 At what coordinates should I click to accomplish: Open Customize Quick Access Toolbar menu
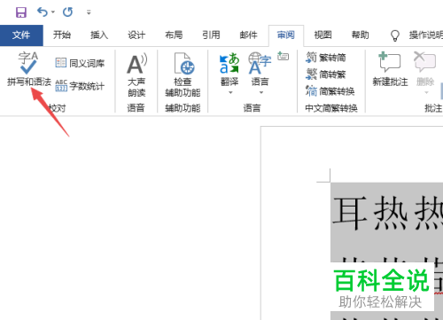click(x=89, y=12)
